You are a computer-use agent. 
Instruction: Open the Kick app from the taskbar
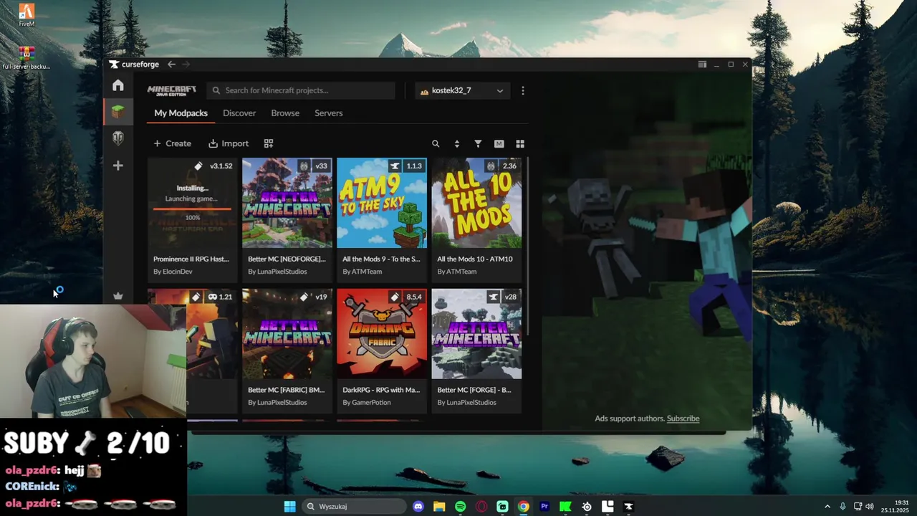tap(565, 507)
